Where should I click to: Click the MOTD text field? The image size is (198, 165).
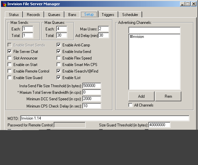coord(105,118)
